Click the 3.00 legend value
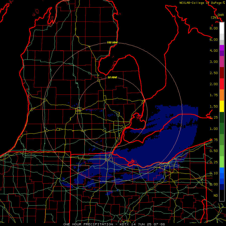226x226 pixels. [214, 62]
